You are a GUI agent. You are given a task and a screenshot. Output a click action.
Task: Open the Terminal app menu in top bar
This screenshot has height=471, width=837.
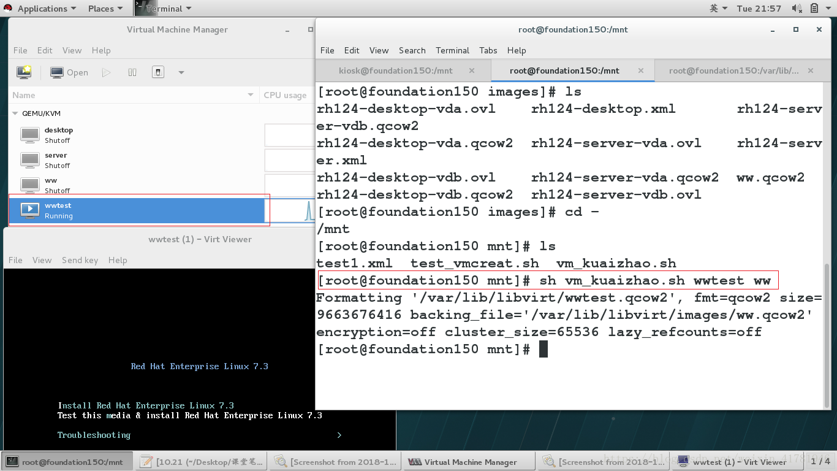point(164,9)
